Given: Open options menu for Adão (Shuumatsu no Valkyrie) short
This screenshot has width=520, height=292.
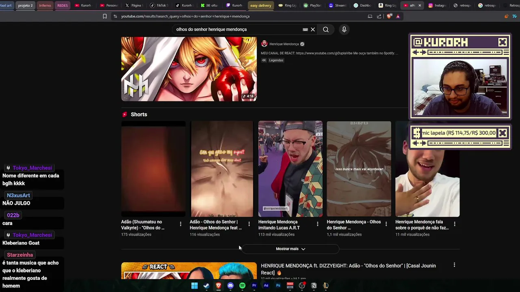Looking at the screenshot, I should coord(180,224).
